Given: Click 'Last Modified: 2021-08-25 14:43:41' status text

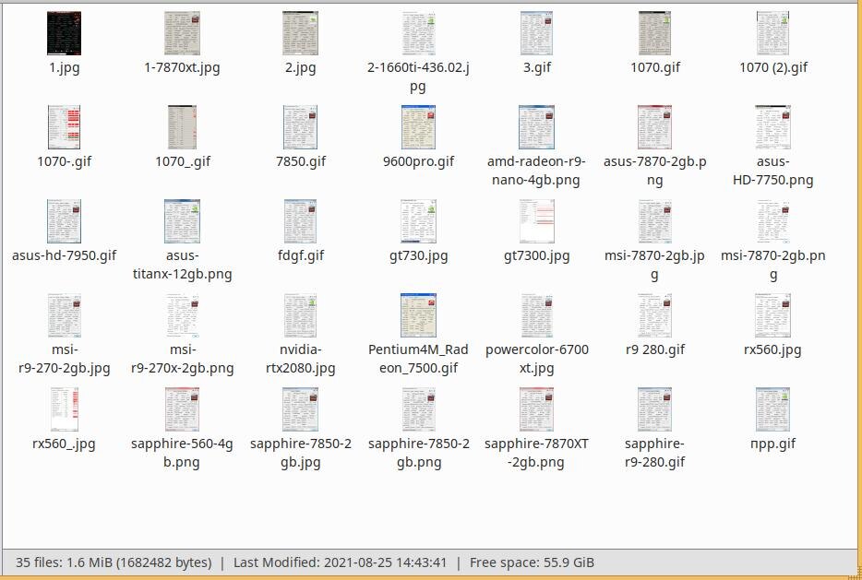Looking at the screenshot, I should pyautogui.click(x=341, y=562).
